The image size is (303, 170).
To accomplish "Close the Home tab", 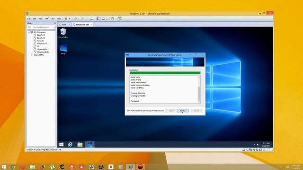I will click(70, 25).
